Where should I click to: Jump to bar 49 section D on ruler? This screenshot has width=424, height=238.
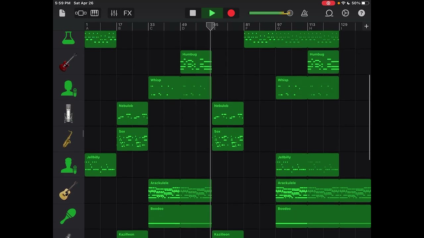coord(184,26)
